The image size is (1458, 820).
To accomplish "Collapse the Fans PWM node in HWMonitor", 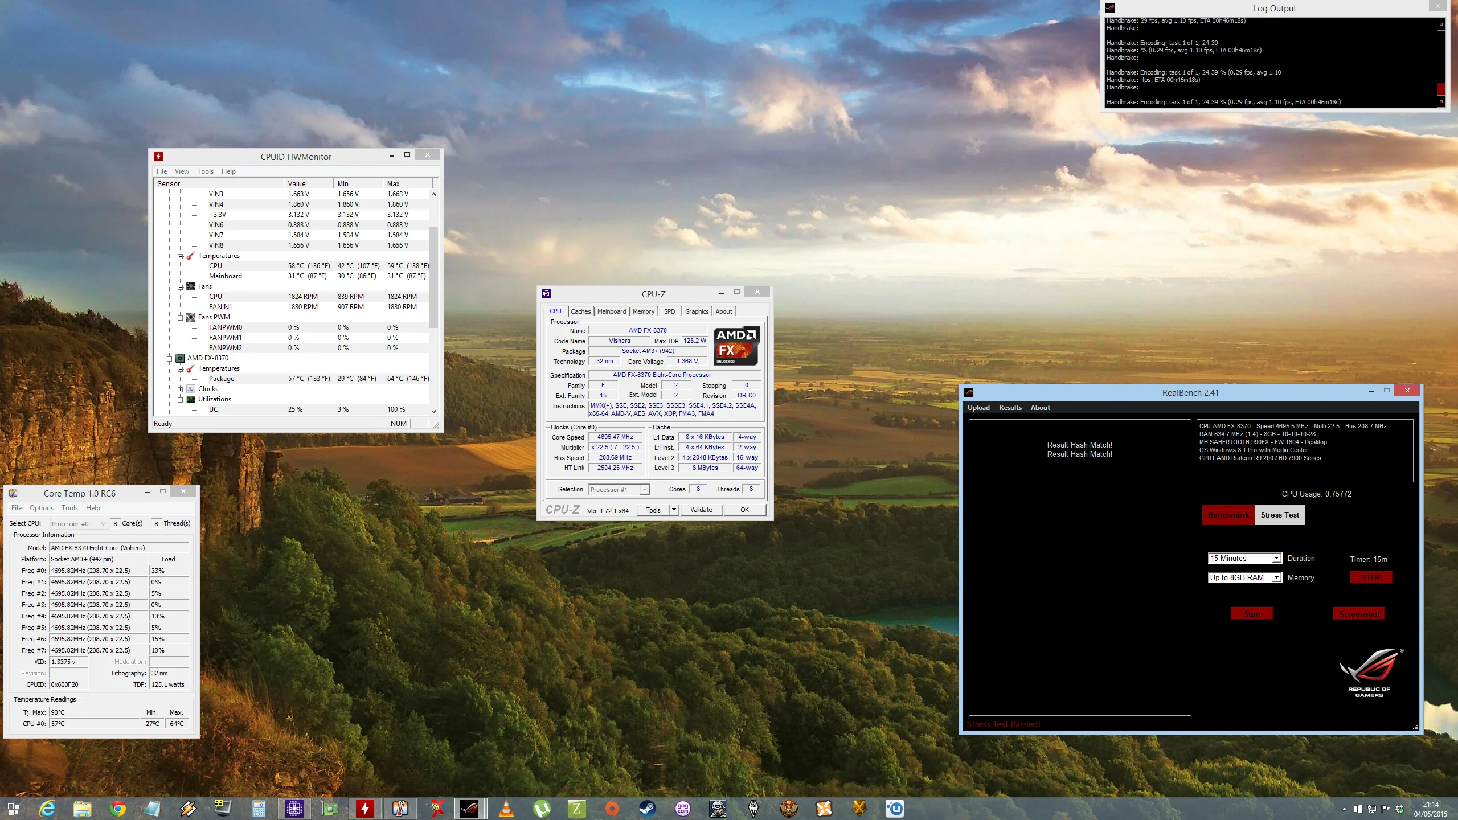I will pos(180,318).
